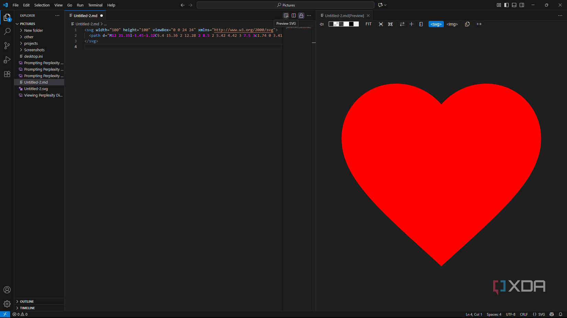Open Run and Debug view
This screenshot has width=567, height=318.
coord(7,60)
